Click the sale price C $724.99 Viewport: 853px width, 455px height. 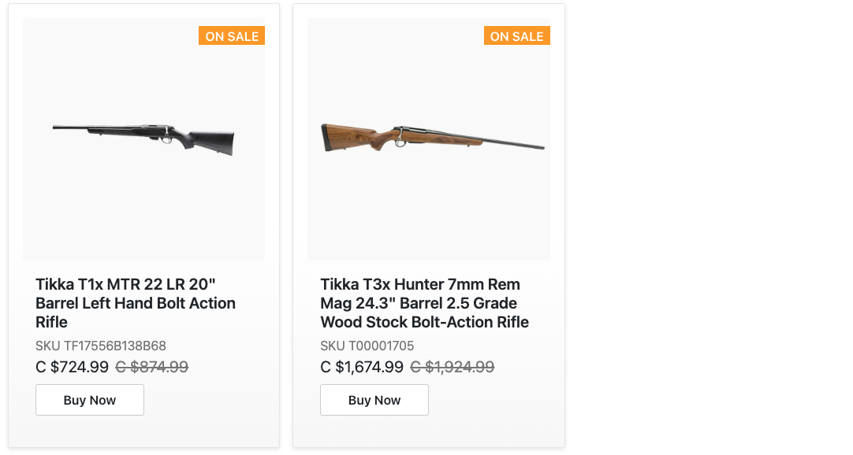click(73, 367)
